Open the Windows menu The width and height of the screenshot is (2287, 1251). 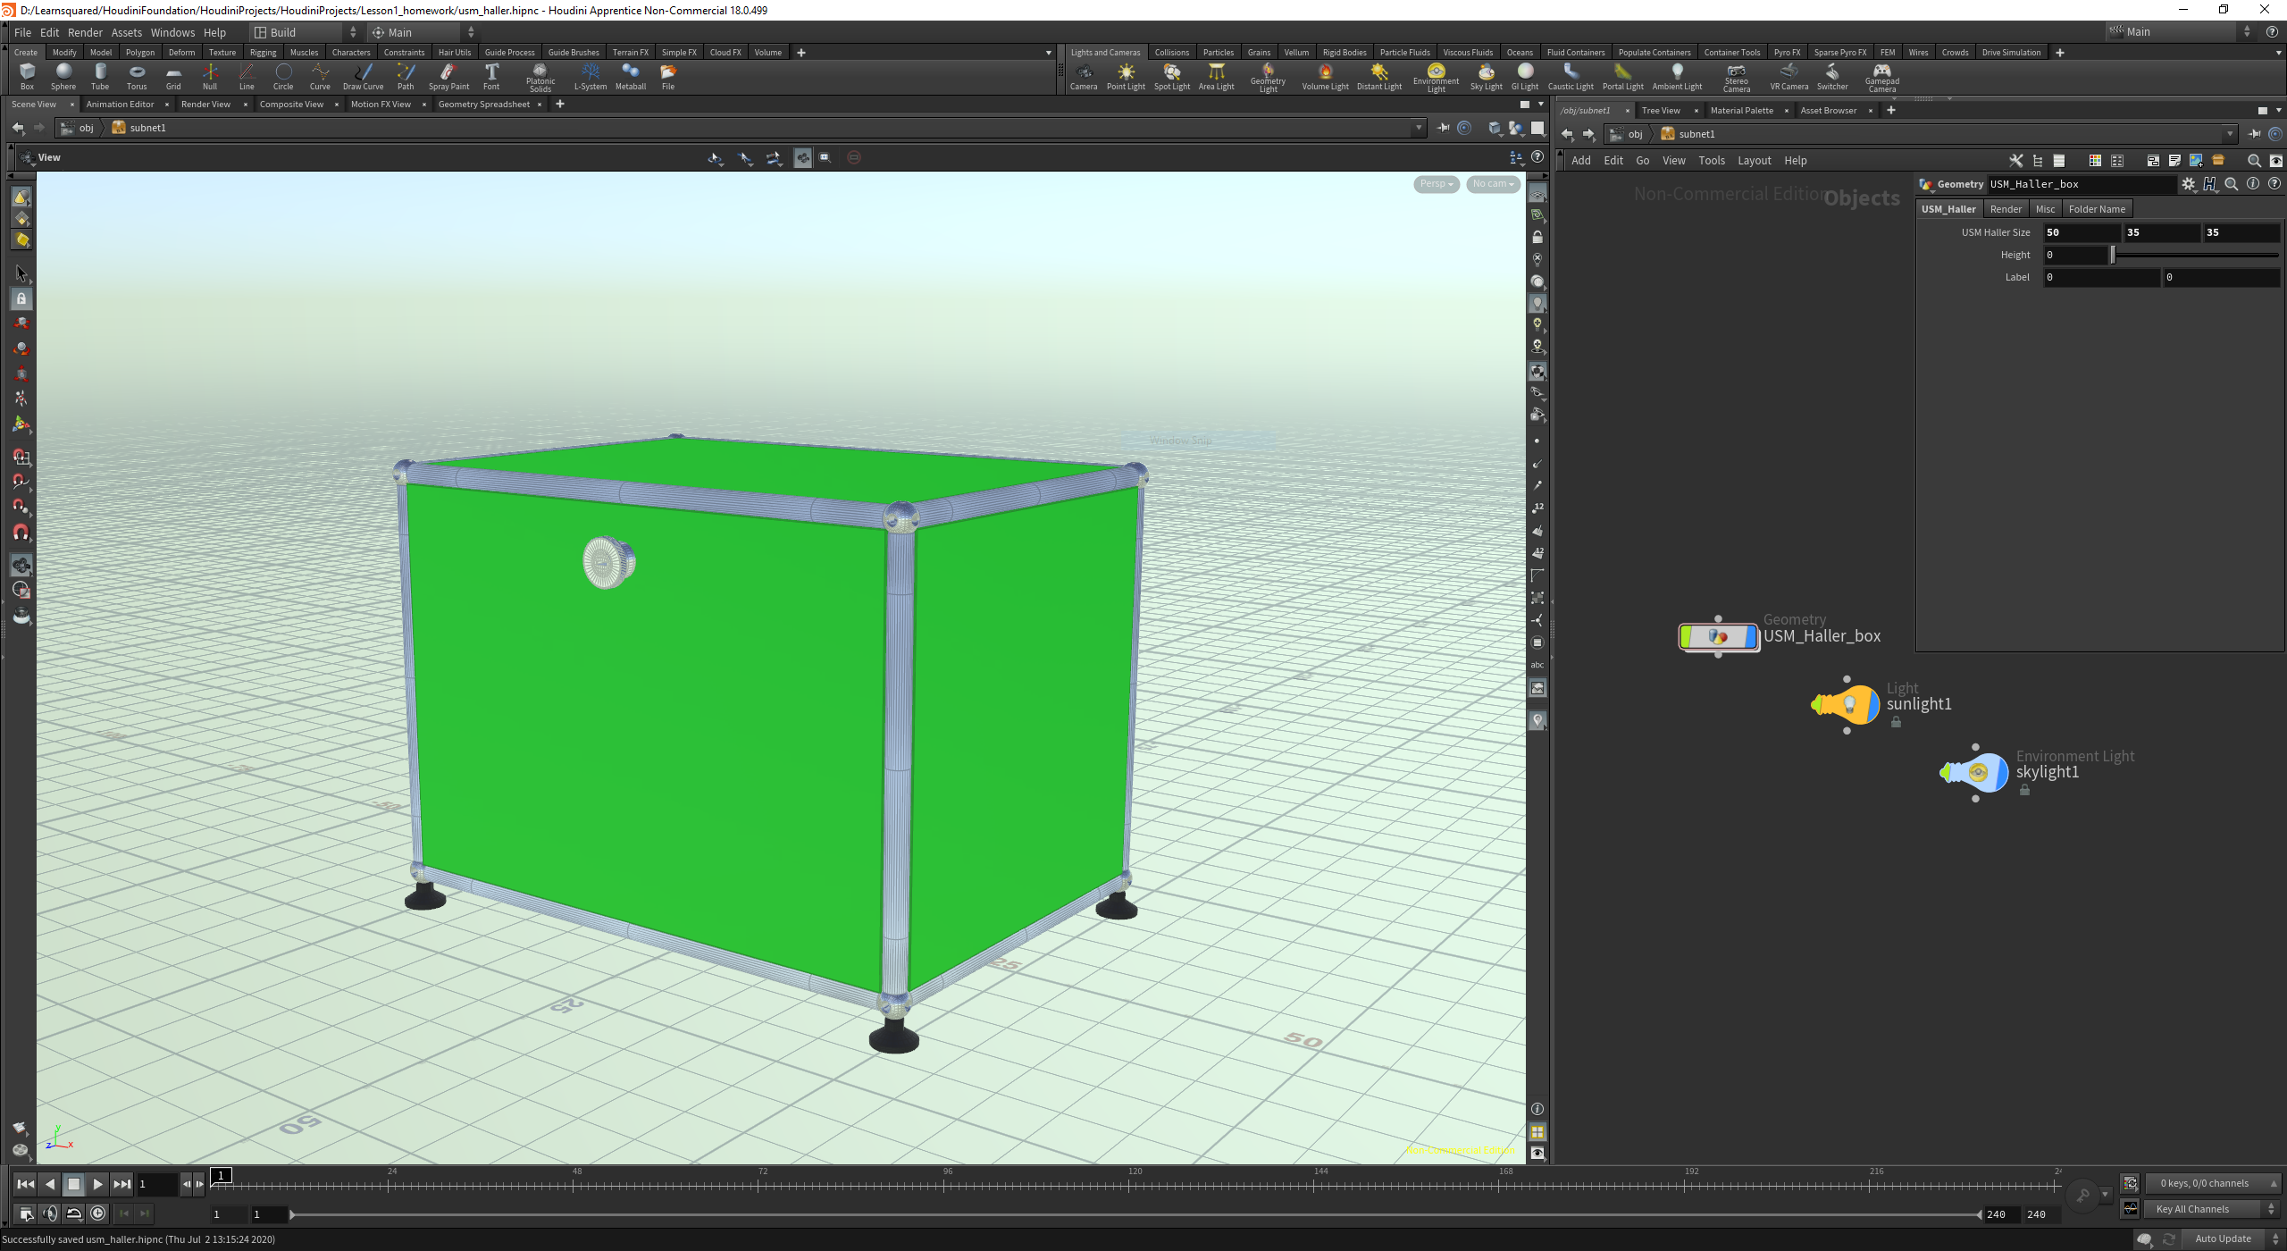(x=172, y=32)
